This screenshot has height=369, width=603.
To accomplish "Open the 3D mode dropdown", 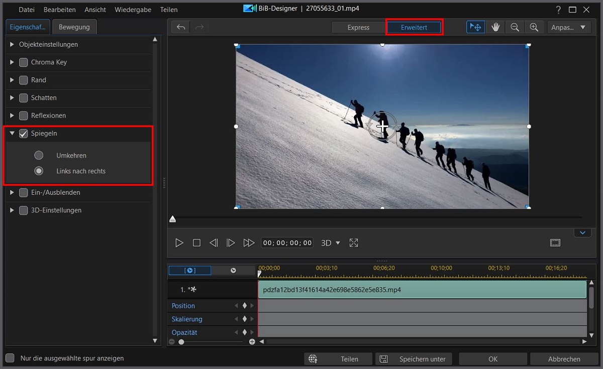I will point(331,243).
